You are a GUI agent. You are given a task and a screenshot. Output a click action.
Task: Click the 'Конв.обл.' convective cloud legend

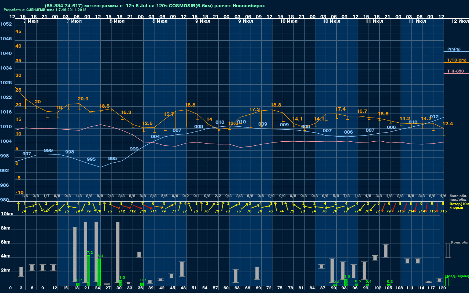click(459, 242)
